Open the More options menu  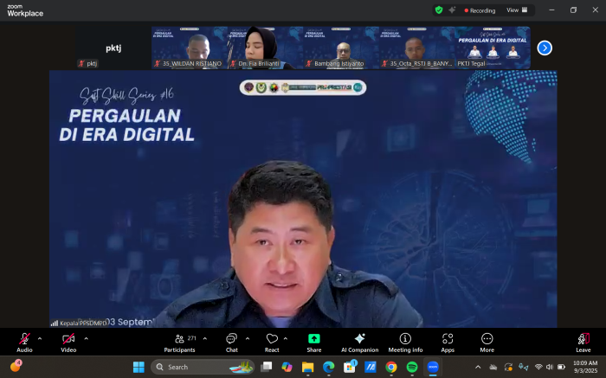click(x=487, y=341)
